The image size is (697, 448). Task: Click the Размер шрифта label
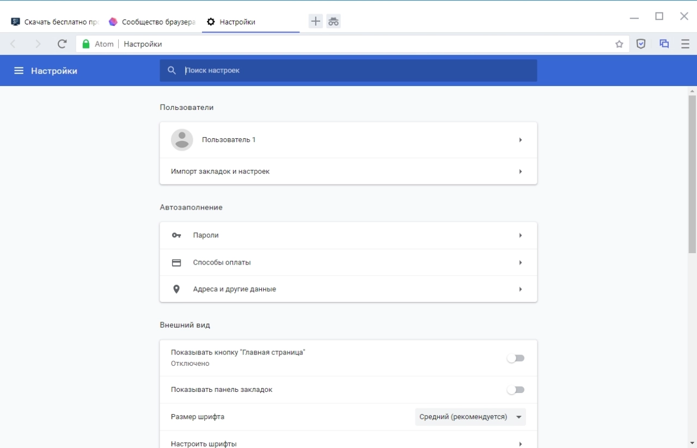click(198, 417)
